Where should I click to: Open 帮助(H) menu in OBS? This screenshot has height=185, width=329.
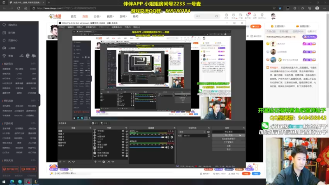pyautogui.click(x=137, y=27)
